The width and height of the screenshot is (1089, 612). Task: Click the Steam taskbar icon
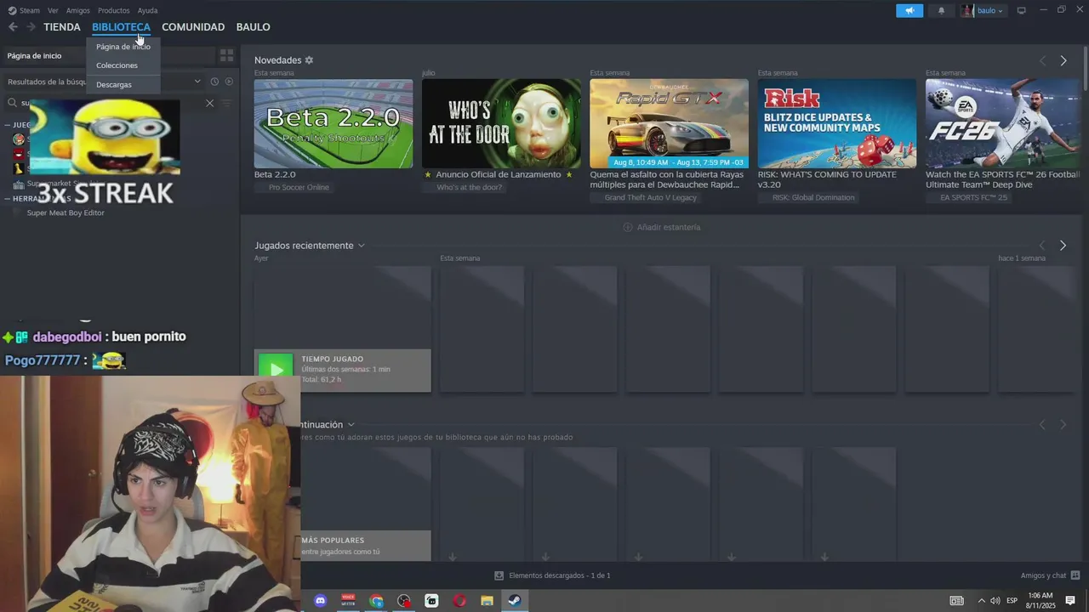click(x=515, y=601)
